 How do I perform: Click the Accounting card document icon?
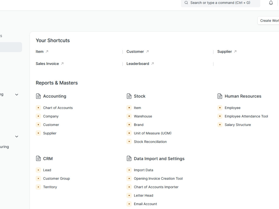pyautogui.click(x=38, y=96)
